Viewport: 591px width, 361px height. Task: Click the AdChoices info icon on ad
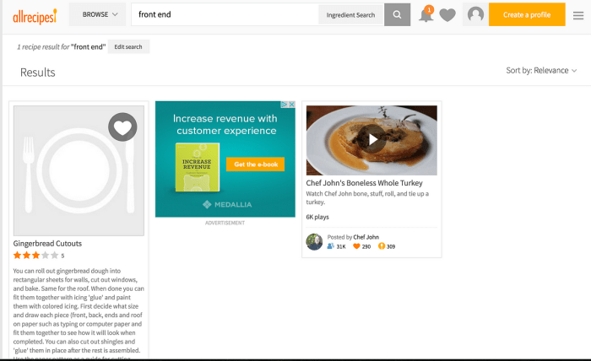pyautogui.click(x=284, y=105)
